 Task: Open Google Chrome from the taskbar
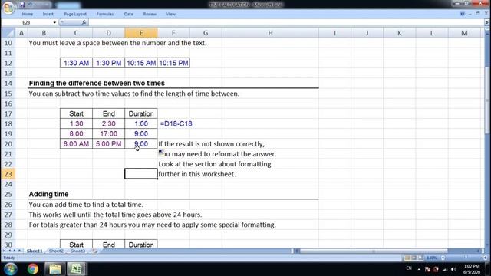32,269
